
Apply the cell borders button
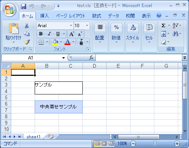pos(41,42)
